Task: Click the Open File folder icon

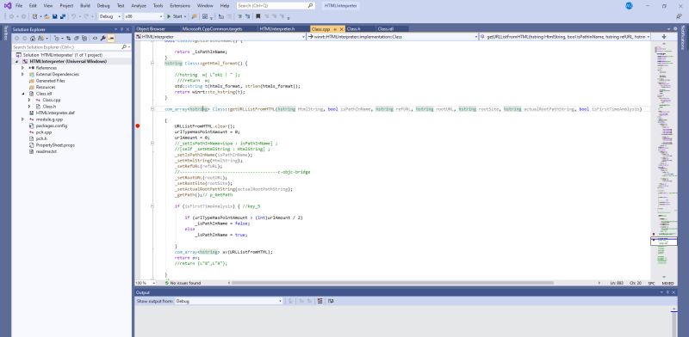Action: [x=47, y=16]
